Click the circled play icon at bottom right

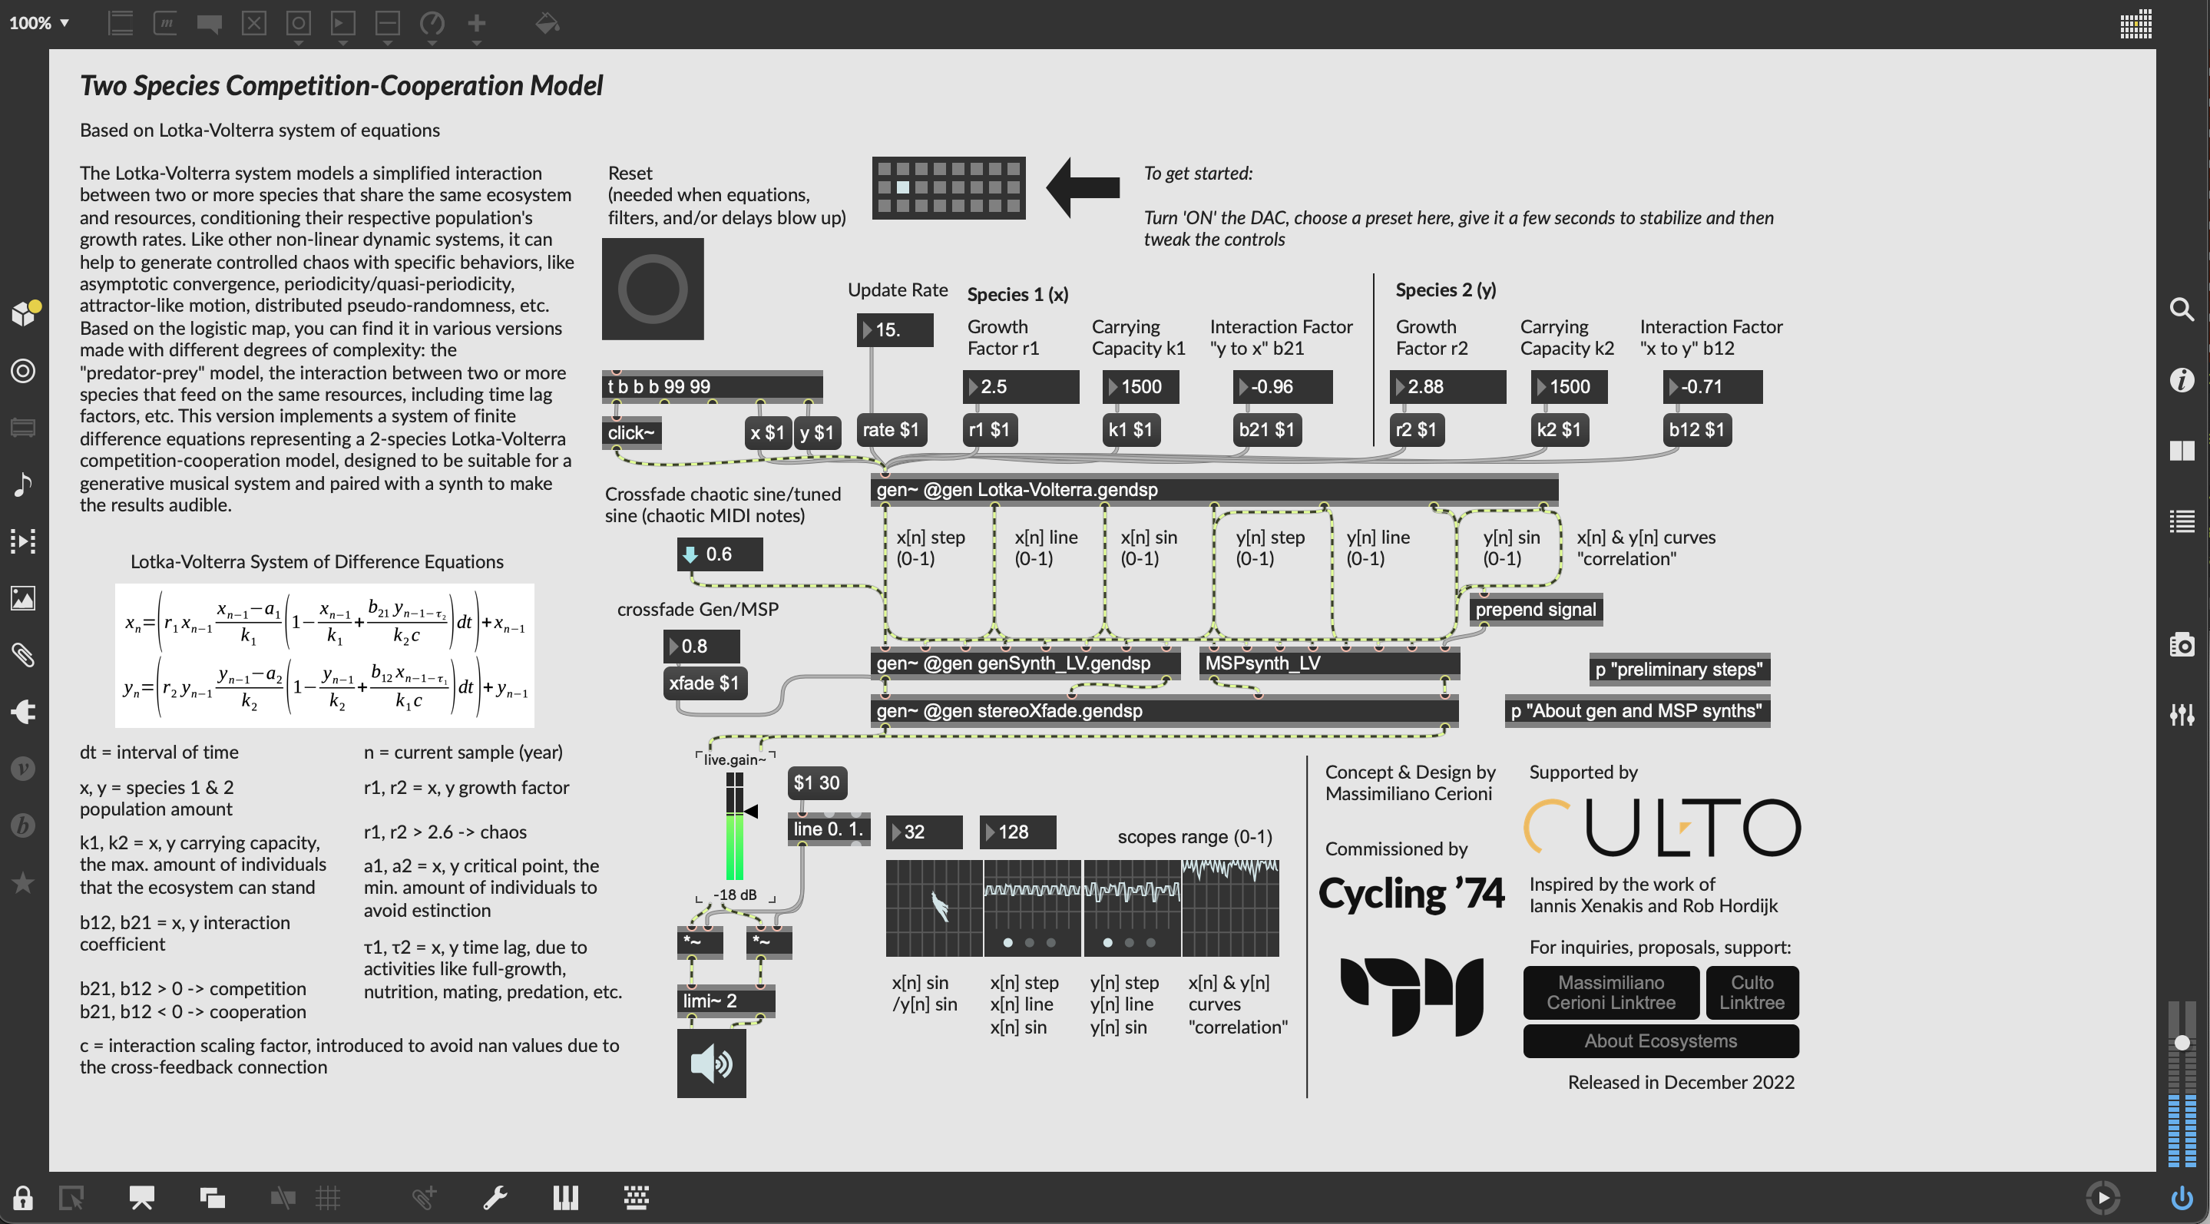click(2102, 1197)
